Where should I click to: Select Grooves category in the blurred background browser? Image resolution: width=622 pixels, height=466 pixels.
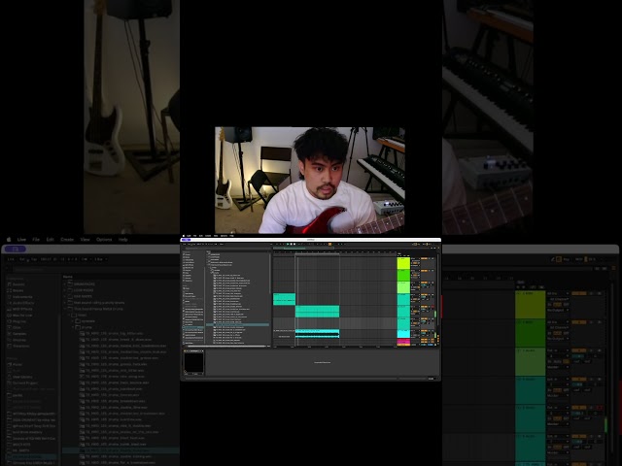click(17, 340)
